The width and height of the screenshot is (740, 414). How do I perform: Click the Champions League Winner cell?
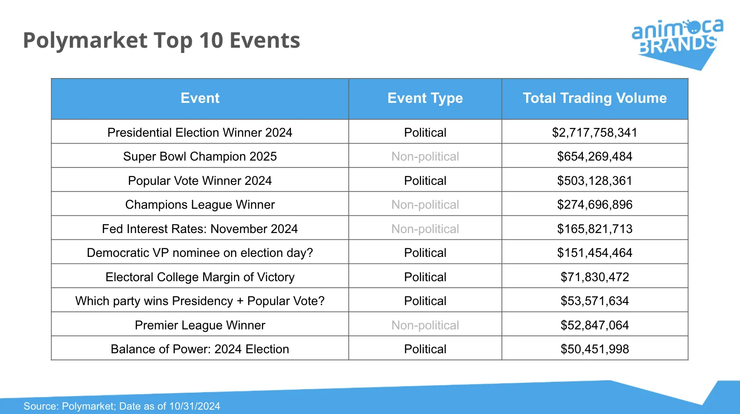[200, 204]
